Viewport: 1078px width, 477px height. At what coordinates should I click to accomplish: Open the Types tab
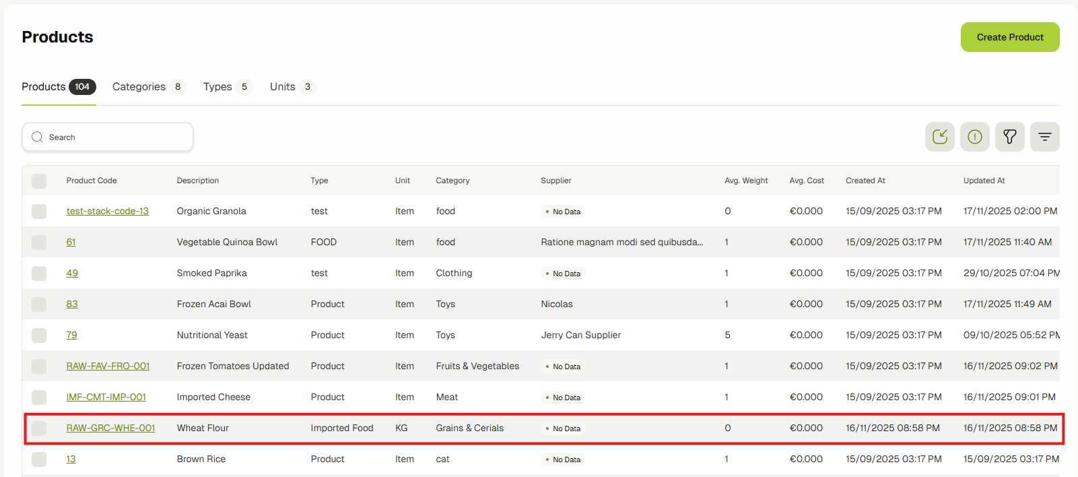pyautogui.click(x=217, y=87)
